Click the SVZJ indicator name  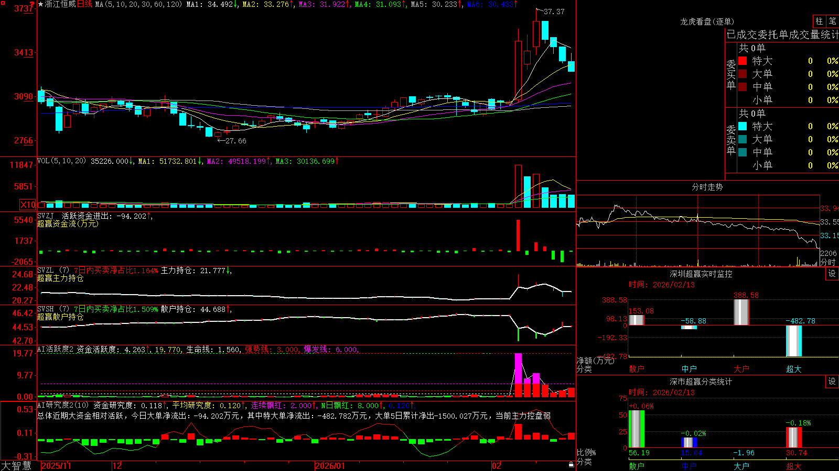pos(45,216)
